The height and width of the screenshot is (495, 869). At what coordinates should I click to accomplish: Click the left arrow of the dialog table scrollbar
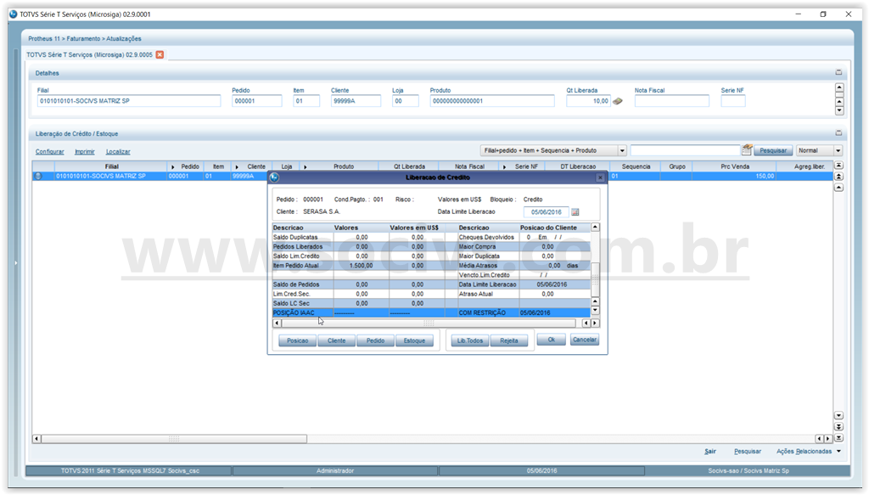pyautogui.click(x=277, y=323)
